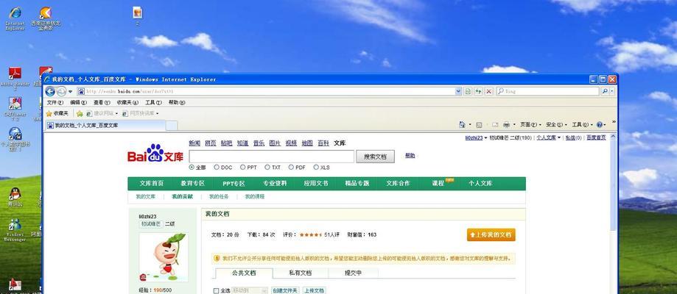Expand the 个人文库 top-right dropdown
This screenshot has width=677, height=294.
click(559, 138)
